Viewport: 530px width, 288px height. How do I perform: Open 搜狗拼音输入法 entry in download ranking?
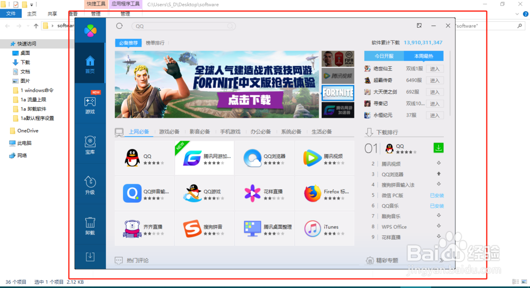398,185
